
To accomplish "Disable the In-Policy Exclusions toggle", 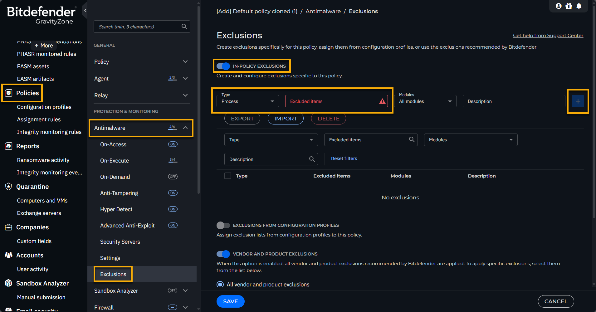I will click(223, 66).
